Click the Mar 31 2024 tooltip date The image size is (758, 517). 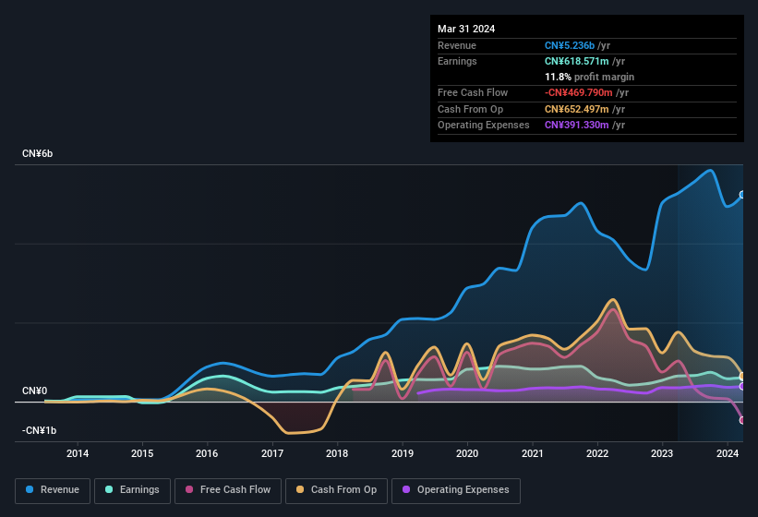(x=466, y=29)
